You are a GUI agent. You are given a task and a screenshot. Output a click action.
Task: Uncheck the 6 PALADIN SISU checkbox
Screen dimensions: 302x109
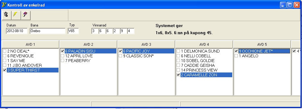point(62,51)
